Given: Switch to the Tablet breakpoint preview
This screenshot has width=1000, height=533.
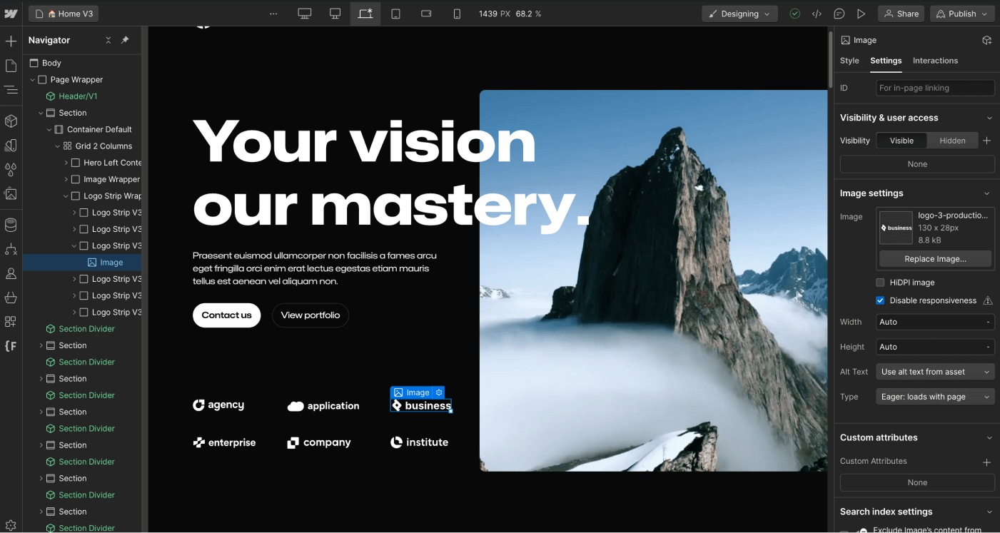Looking at the screenshot, I should click(395, 13).
